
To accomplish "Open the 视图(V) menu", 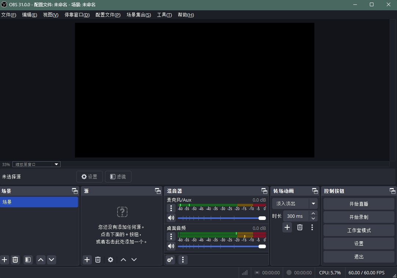I will (x=51, y=15).
